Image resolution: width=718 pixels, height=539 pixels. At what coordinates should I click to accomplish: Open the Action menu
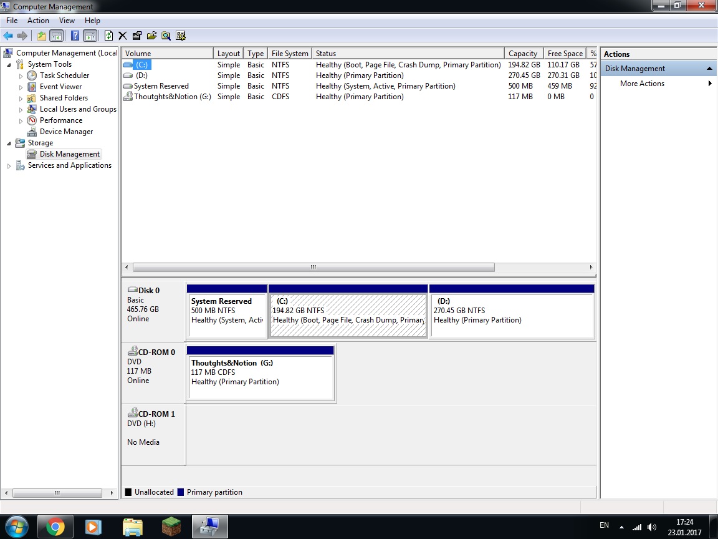point(38,21)
